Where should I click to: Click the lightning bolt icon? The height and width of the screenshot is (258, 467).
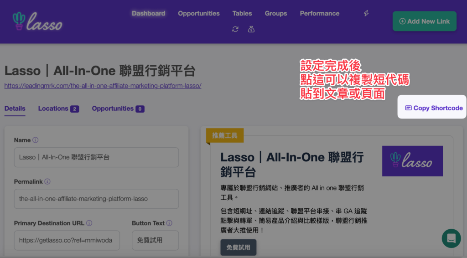point(366,13)
